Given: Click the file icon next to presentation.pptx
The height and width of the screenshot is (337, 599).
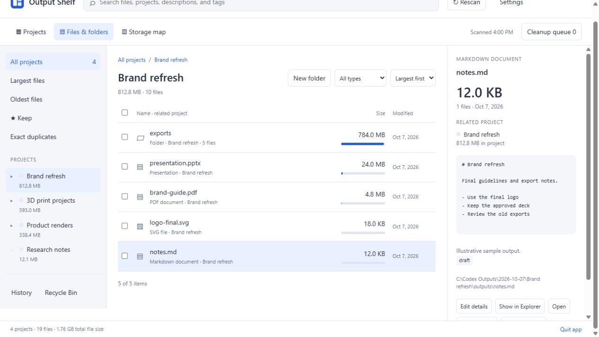Looking at the screenshot, I should (x=140, y=167).
